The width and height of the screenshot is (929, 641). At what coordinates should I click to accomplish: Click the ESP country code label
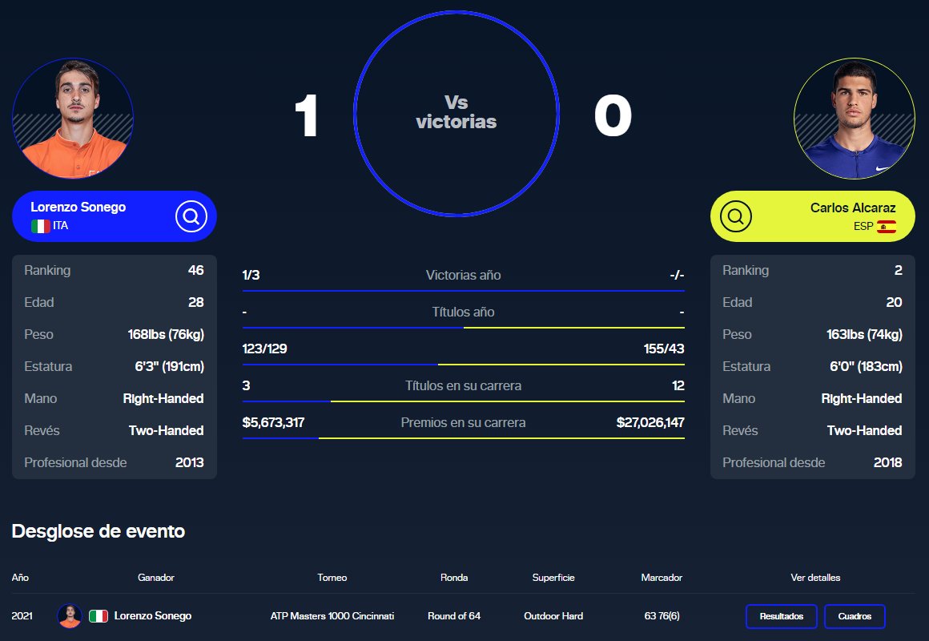863,227
